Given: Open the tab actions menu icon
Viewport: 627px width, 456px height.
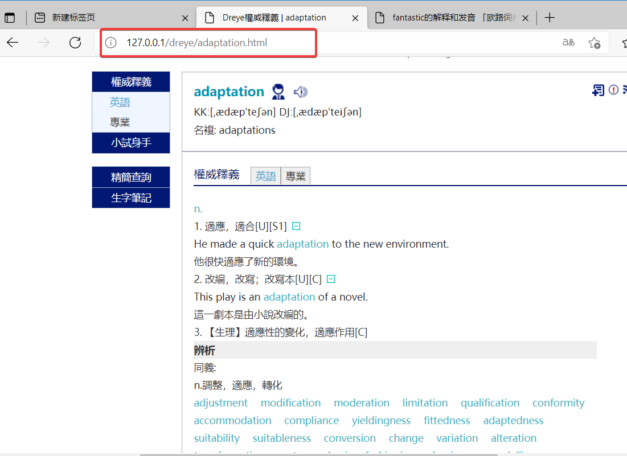Looking at the screenshot, I should click(x=10, y=18).
